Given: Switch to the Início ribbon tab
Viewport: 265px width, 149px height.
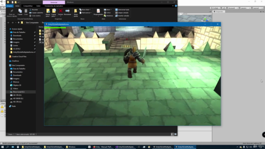Looking at the screenshot, I should coord(17,6).
